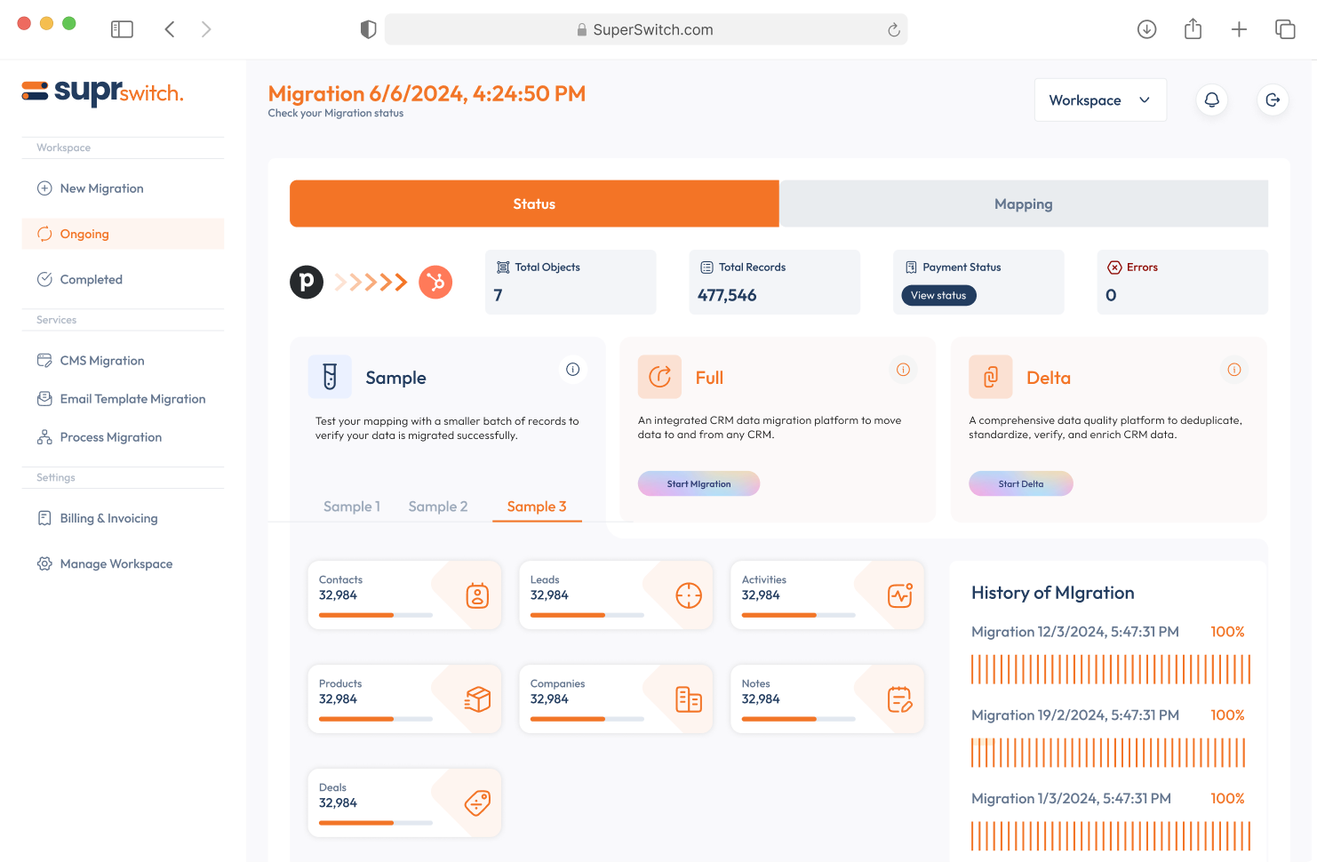Click the Sample card info icon
Screen dimensions: 1317x862
tap(573, 370)
